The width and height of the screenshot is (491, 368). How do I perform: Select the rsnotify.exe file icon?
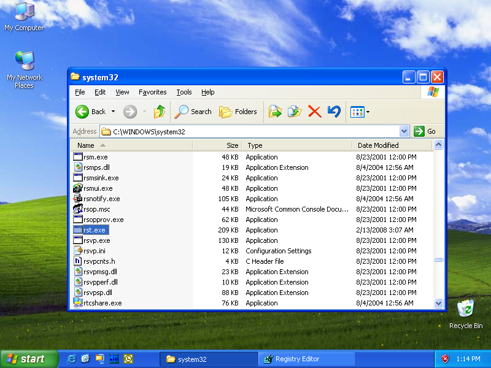coord(78,199)
